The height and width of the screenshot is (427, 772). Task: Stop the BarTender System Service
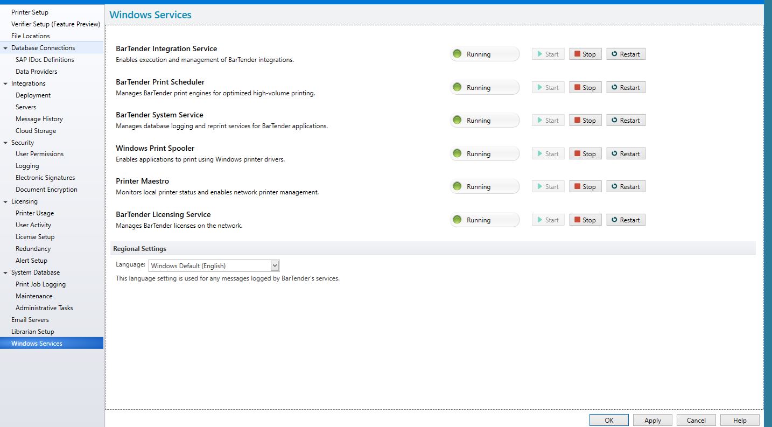coord(585,120)
